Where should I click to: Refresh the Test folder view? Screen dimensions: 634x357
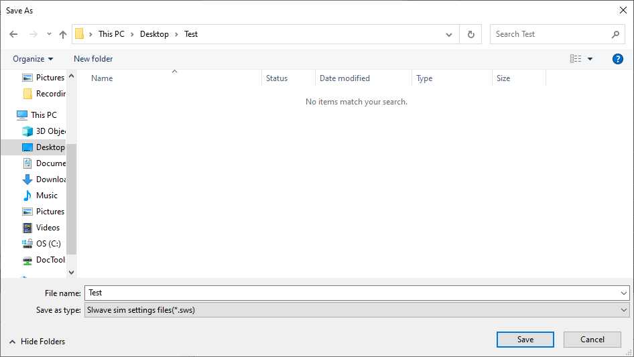pyautogui.click(x=470, y=34)
